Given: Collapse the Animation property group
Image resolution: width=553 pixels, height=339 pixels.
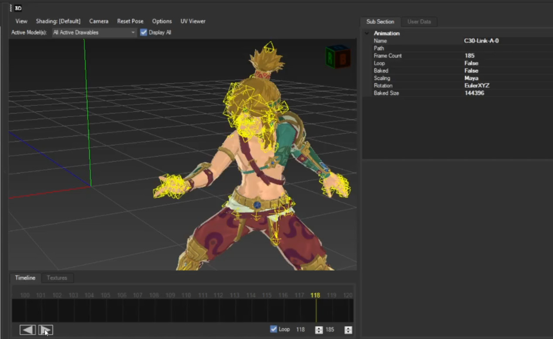Looking at the screenshot, I should 367,33.
